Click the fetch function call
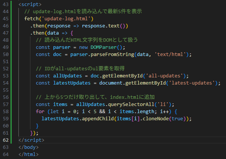This screenshot has width=226, height=159. point(32,19)
